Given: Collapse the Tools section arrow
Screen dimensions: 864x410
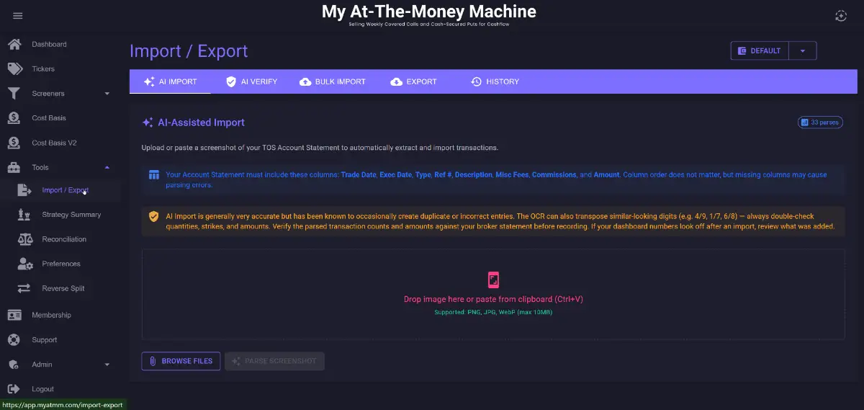Looking at the screenshot, I should [107, 167].
